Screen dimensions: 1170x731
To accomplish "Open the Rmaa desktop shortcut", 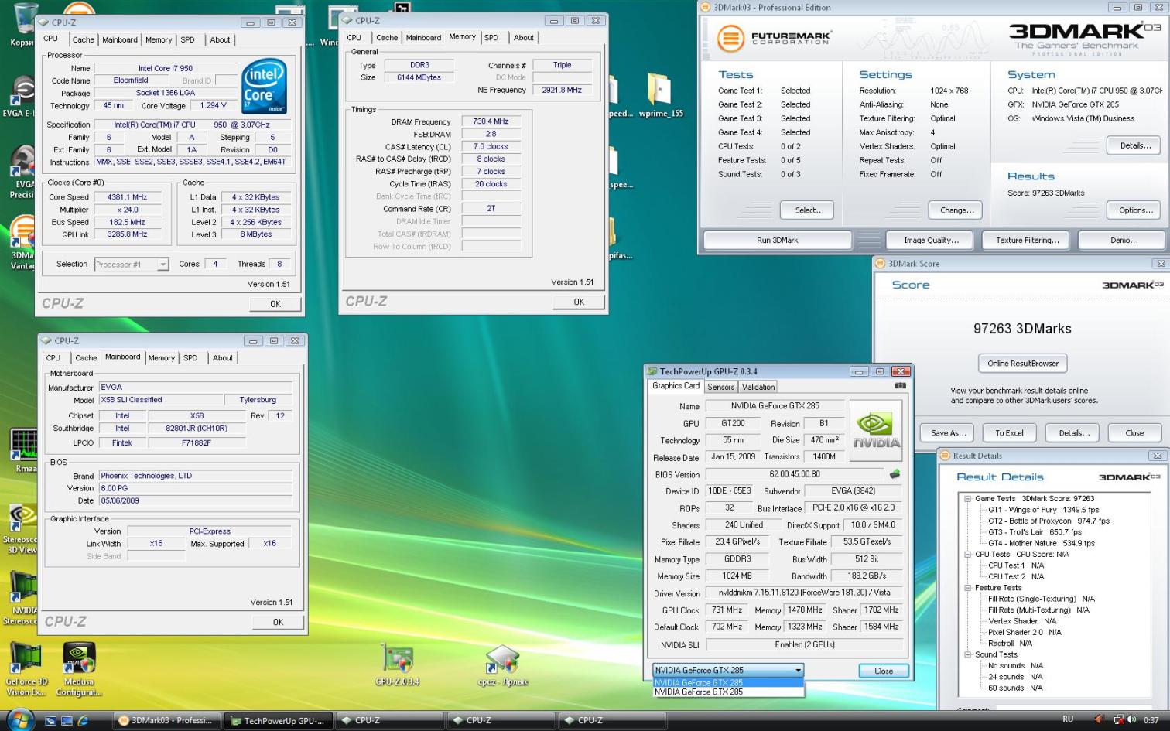I will click(23, 450).
